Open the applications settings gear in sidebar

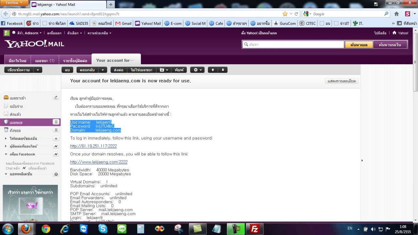56,174
